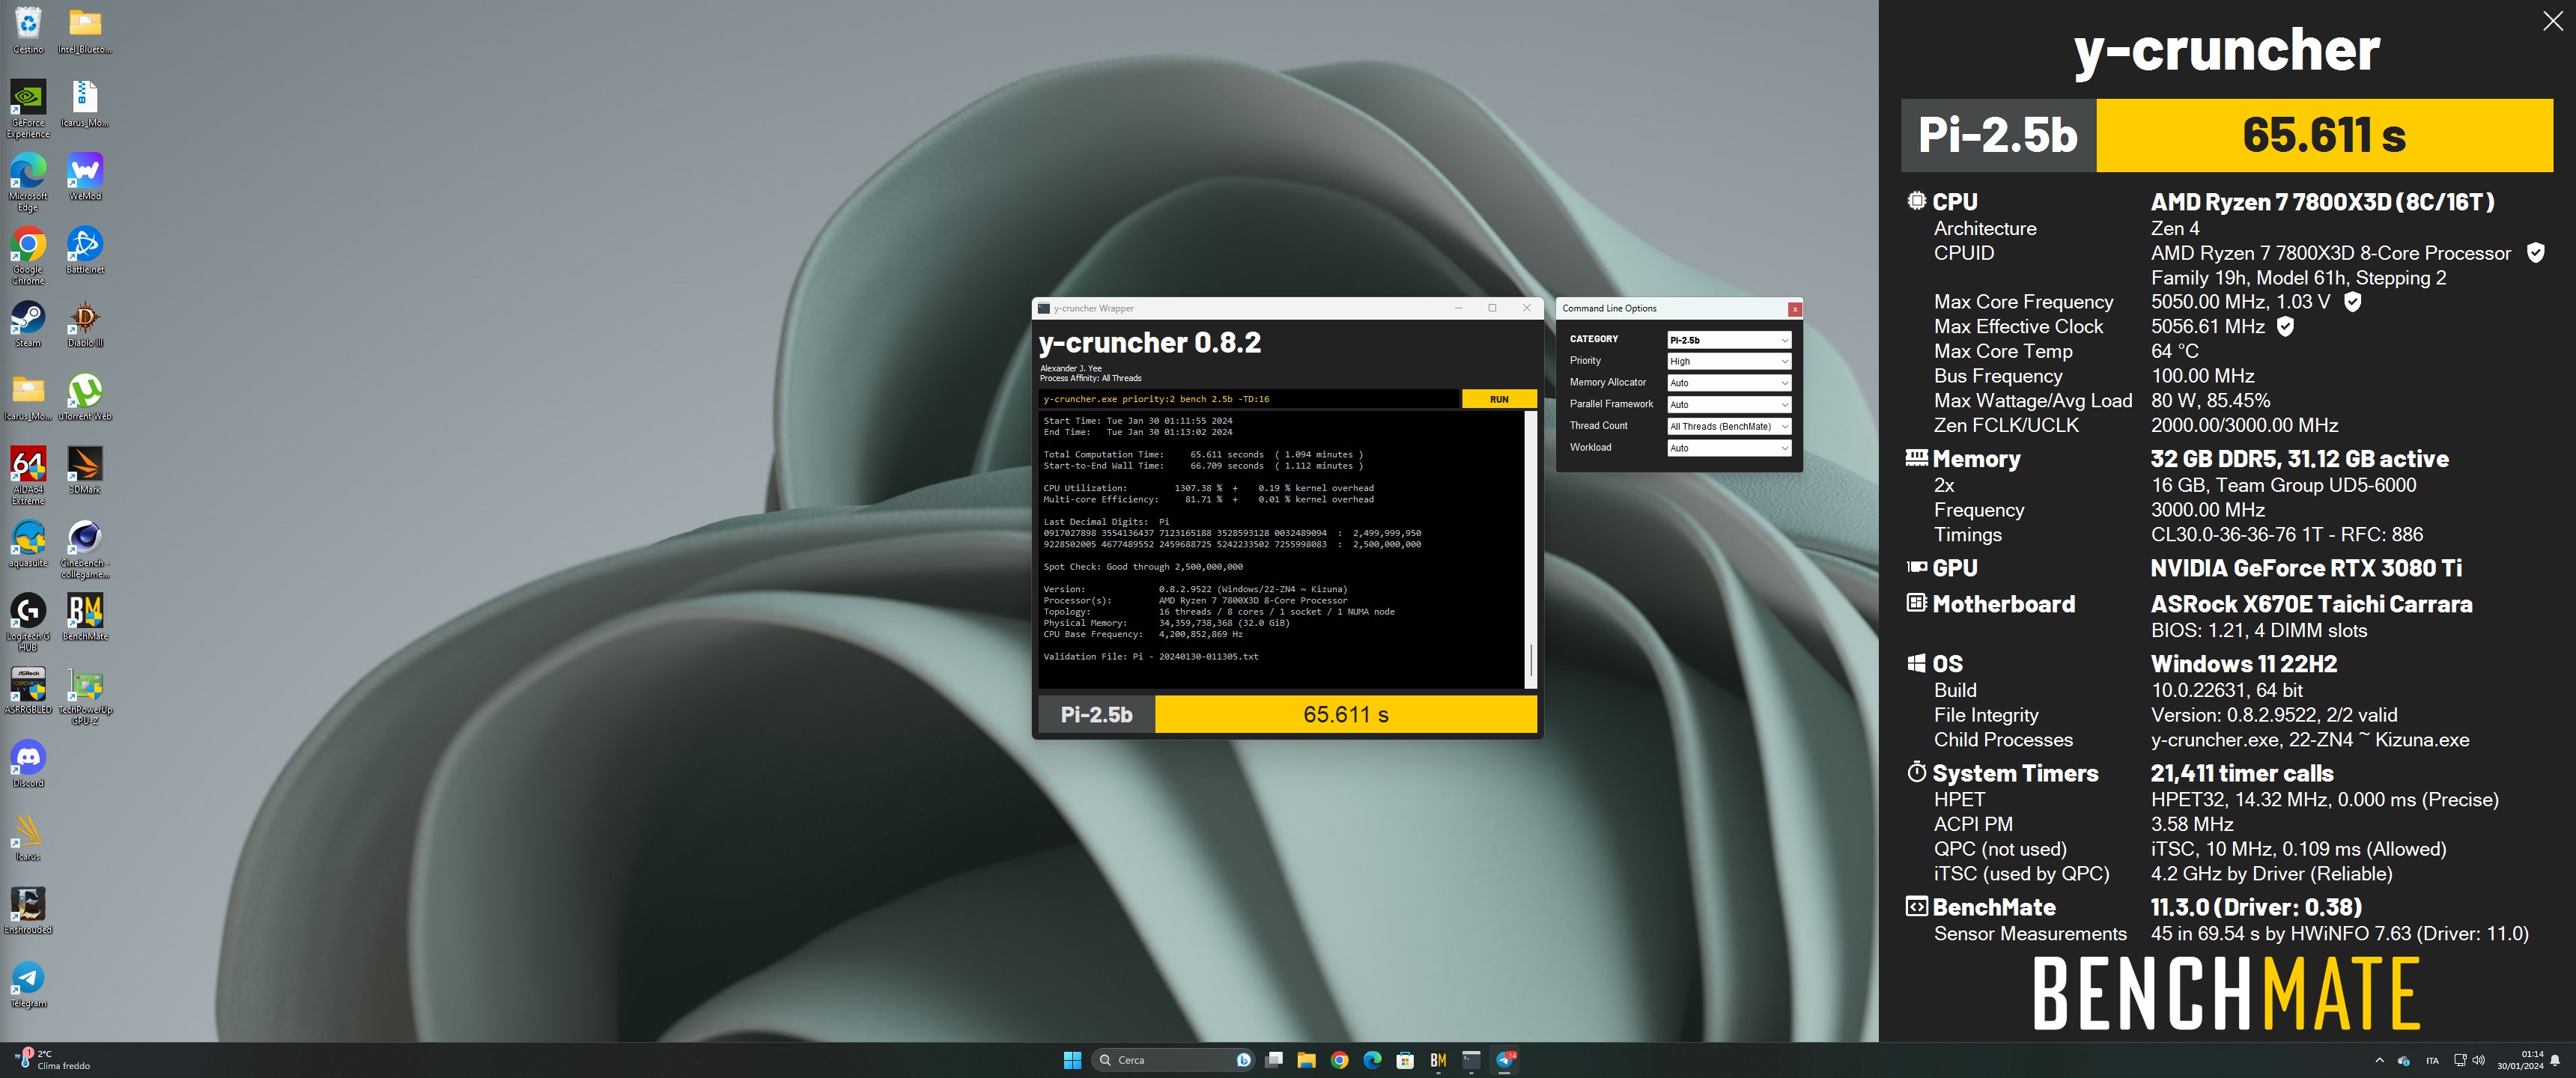
Task: Expand the Parallel Framework dropdown
Action: (1728, 405)
